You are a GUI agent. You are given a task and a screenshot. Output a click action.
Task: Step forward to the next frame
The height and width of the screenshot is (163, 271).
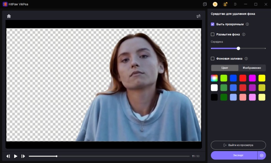click(x=23, y=156)
